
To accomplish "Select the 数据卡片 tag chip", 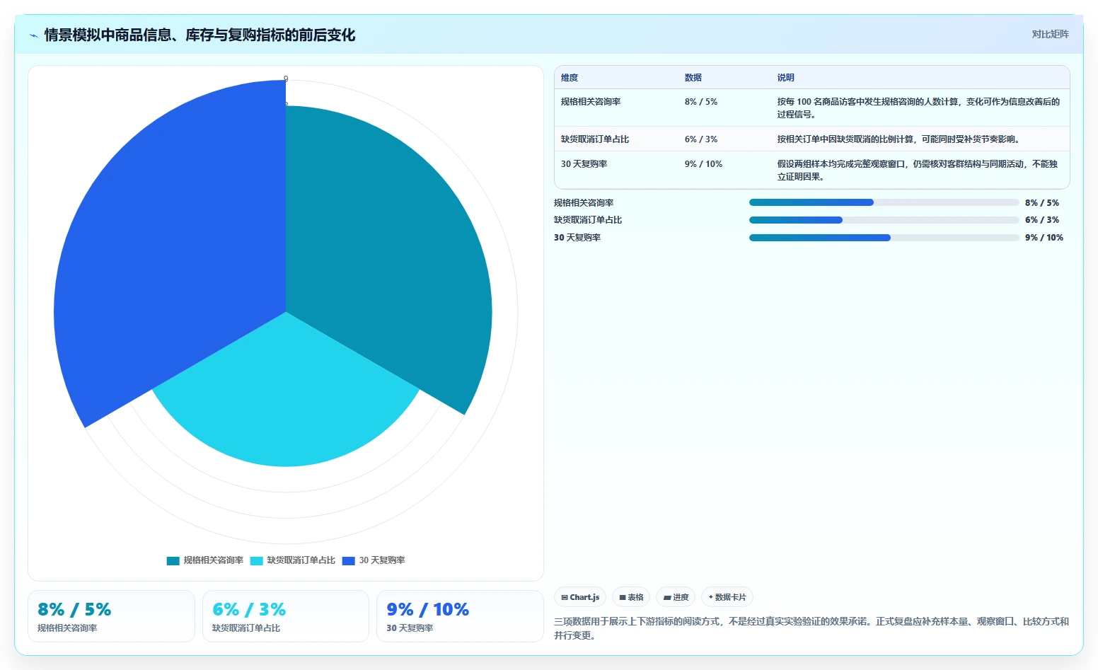I will [x=727, y=597].
